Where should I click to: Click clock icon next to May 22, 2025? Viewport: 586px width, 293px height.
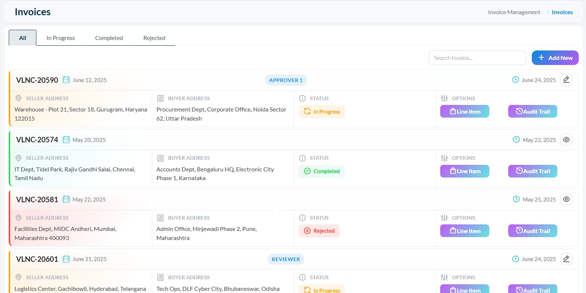516,140
